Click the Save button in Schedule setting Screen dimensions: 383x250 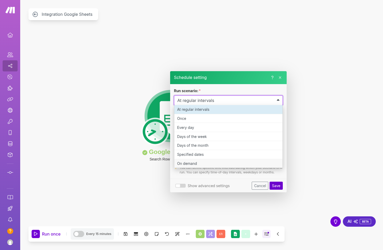(276, 186)
